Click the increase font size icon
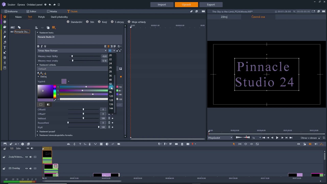Image resolution: width=327 pixels, height=184 pixels. click(118, 51)
